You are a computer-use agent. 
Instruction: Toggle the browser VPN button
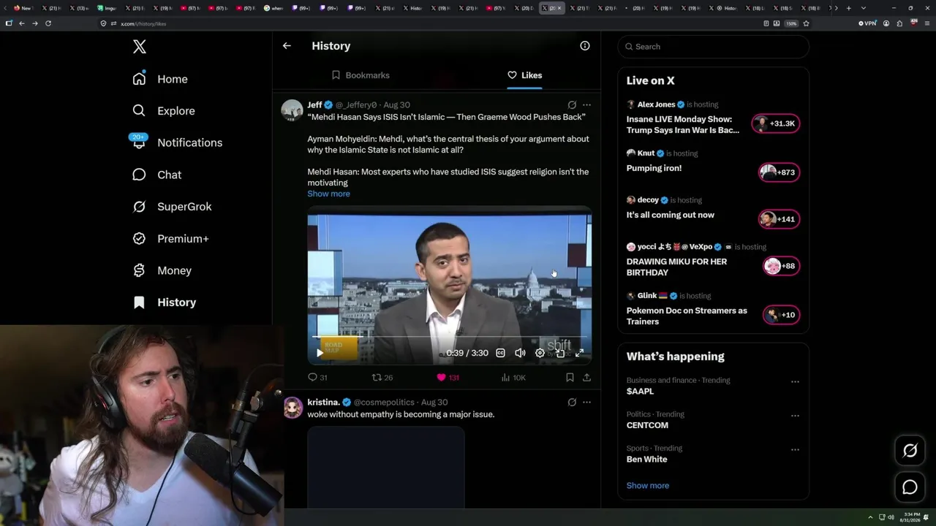tap(867, 23)
